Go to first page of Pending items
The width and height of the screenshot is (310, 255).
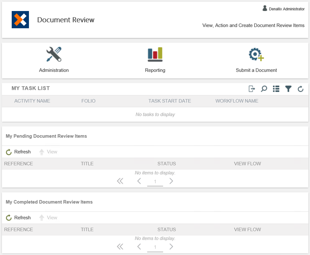click(120, 181)
